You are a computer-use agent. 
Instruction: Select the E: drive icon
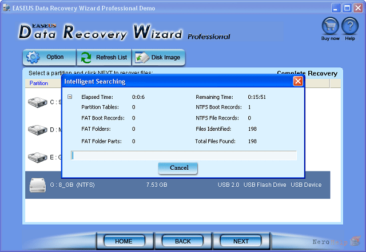tap(37, 157)
